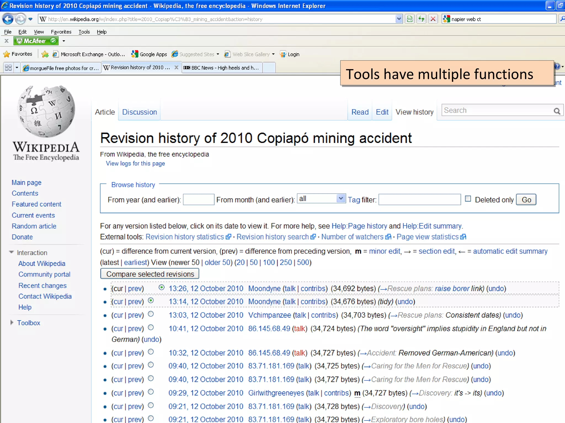Open Revision history statistics external link

coord(188,237)
